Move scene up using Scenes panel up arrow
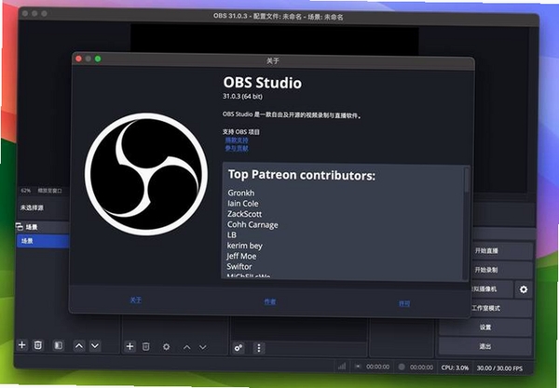This screenshot has width=559, height=388. point(79,345)
